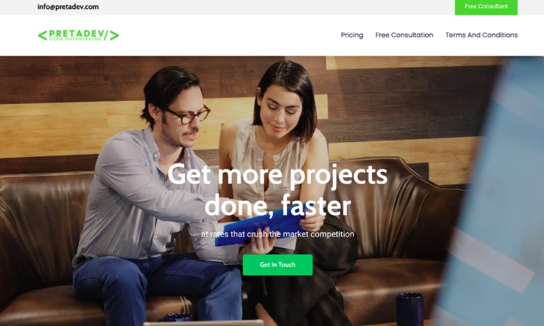
Task: Go to the Free Consultation menu item
Action: pos(404,35)
